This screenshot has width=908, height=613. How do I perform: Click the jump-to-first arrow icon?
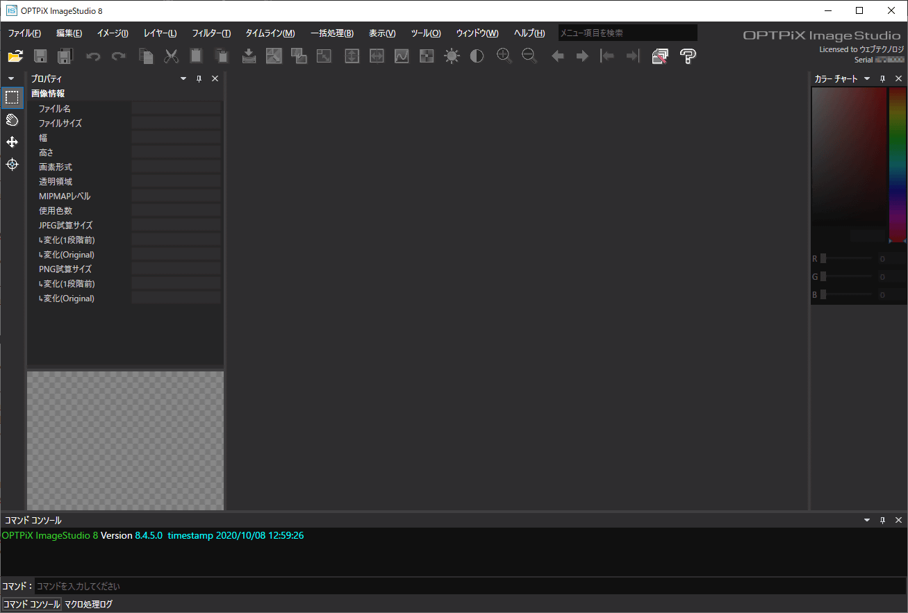point(608,56)
